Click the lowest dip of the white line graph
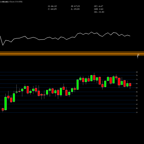This screenshot has height=144, width=144. point(3,45)
